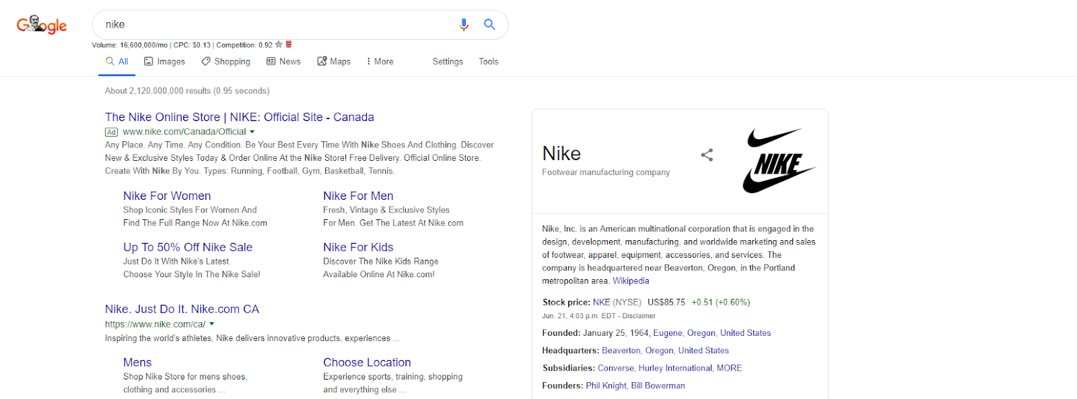Click the red database icon after star
This screenshot has height=399, width=1077.
pyautogui.click(x=289, y=44)
